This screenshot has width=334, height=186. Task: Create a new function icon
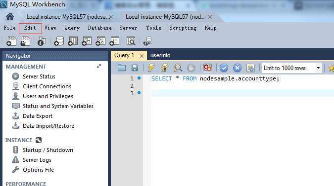(114, 41)
